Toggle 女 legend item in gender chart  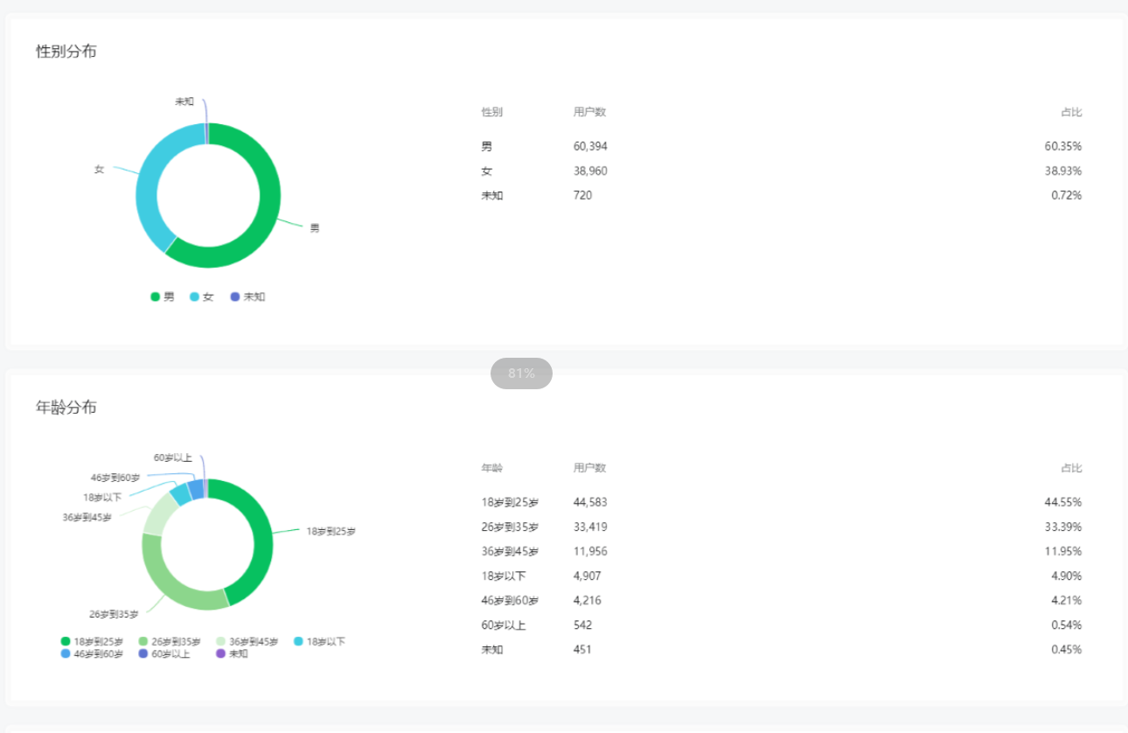pos(202,297)
